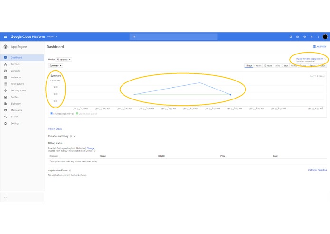The height and width of the screenshot is (234, 330).
Task: Click the Cost column header
Action: coord(275,156)
